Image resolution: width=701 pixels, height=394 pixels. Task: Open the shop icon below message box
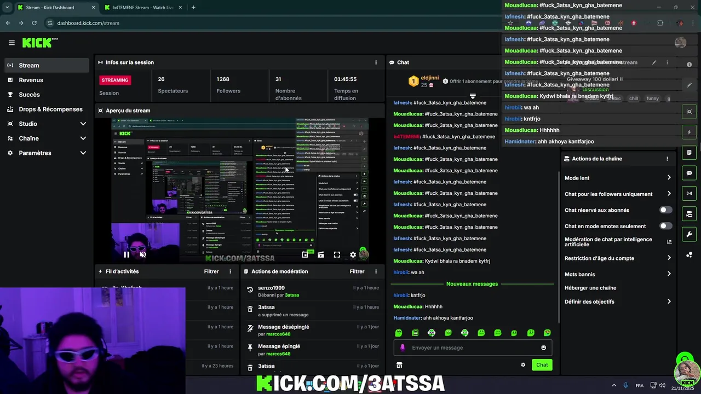[399, 365]
